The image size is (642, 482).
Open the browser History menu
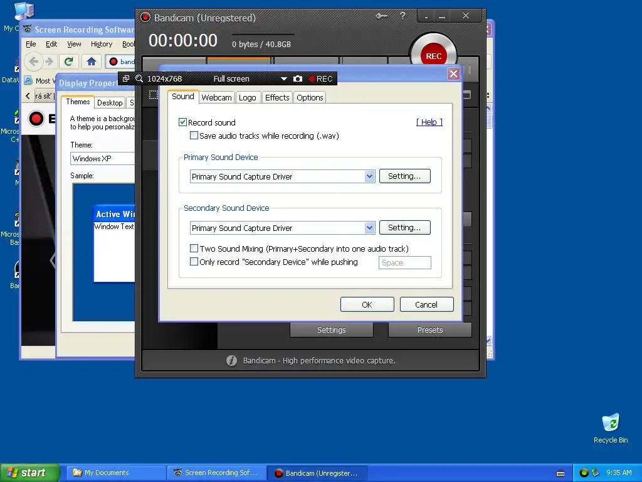point(102,44)
